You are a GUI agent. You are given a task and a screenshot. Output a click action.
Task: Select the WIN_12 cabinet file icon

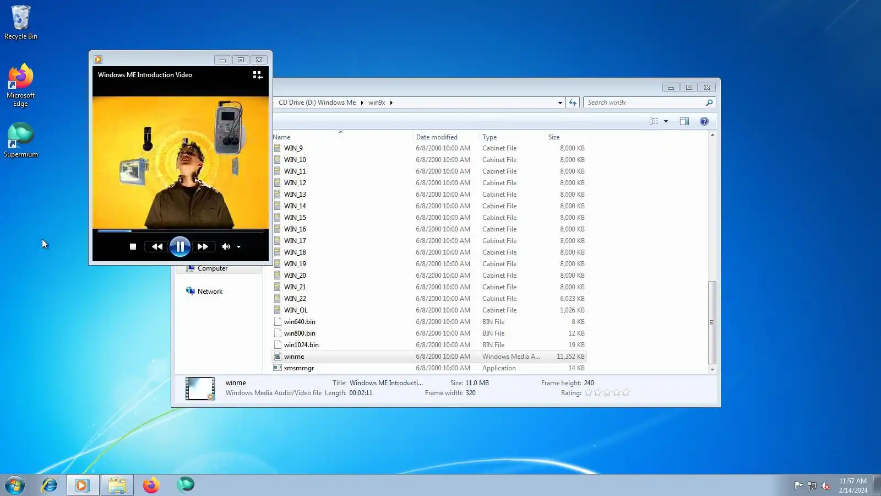click(x=278, y=183)
